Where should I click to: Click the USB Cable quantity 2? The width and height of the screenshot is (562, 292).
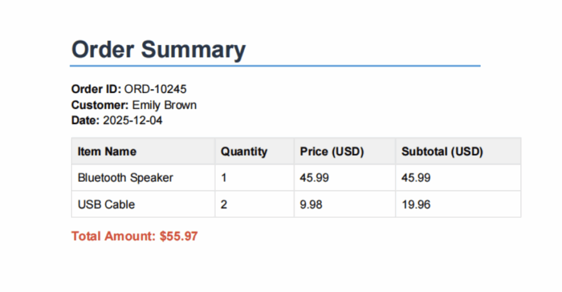click(224, 205)
